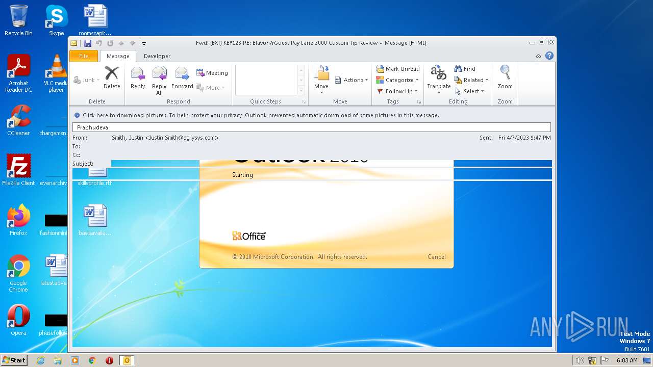This screenshot has width=653, height=367.
Task: Click sent date Fri 4/7/2023 9:47 PM
Action: tap(524, 138)
